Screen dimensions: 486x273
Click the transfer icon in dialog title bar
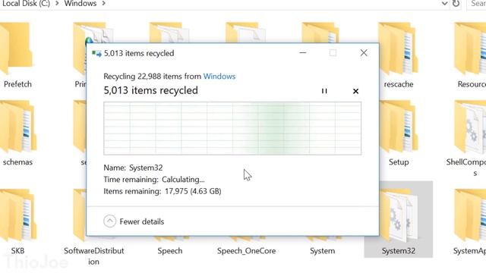click(96, 53)
